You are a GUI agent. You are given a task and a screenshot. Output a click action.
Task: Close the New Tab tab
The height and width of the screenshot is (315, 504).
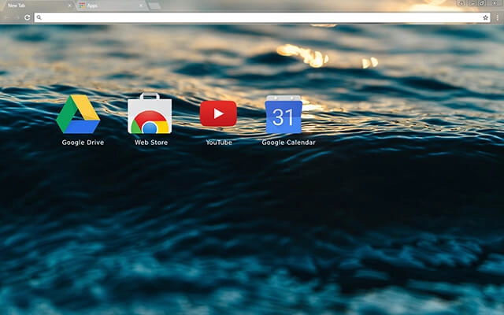click(69, 6)
